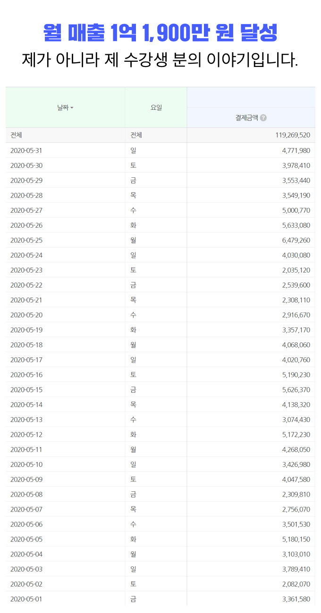This screenshot has width=321, height=613.
Task: Select the 2020-05-23 amount 2,035,120
Action: coord(296,270)
